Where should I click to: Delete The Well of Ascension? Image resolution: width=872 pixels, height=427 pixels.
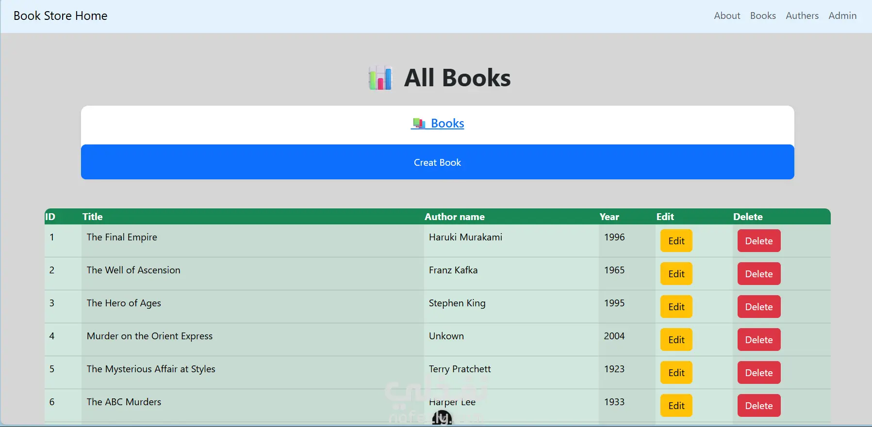(759, 274)
